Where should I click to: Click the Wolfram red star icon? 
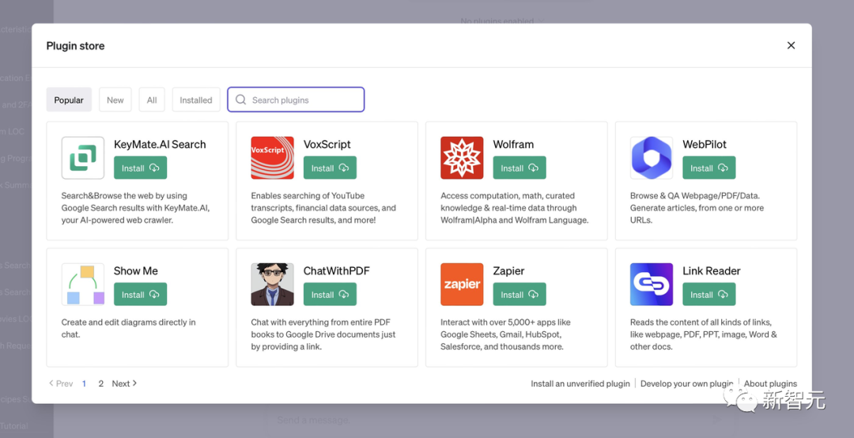click(462, 158)
